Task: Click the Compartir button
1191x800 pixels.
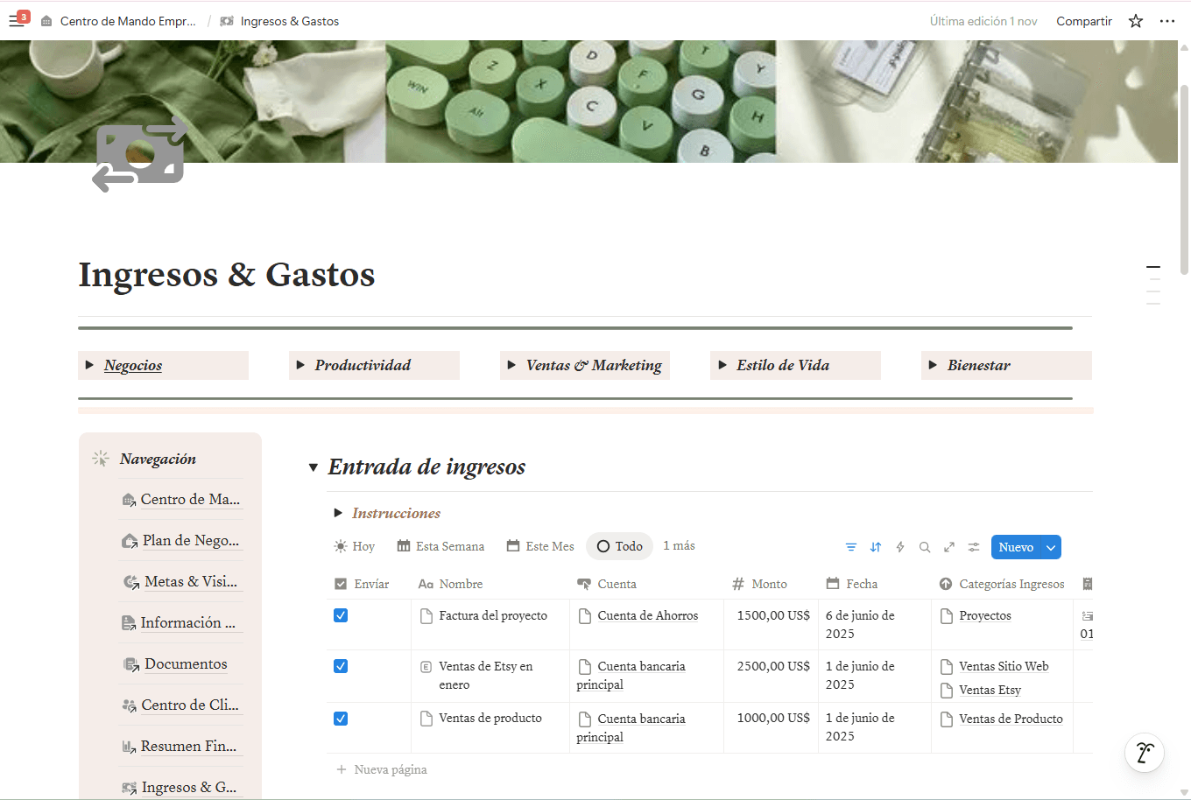Action: point(1083,21)
